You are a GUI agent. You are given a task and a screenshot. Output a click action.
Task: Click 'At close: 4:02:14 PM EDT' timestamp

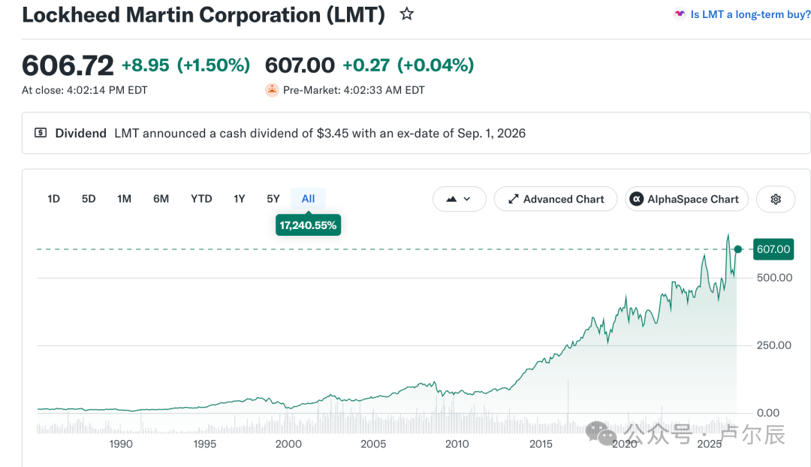(84, 90)
